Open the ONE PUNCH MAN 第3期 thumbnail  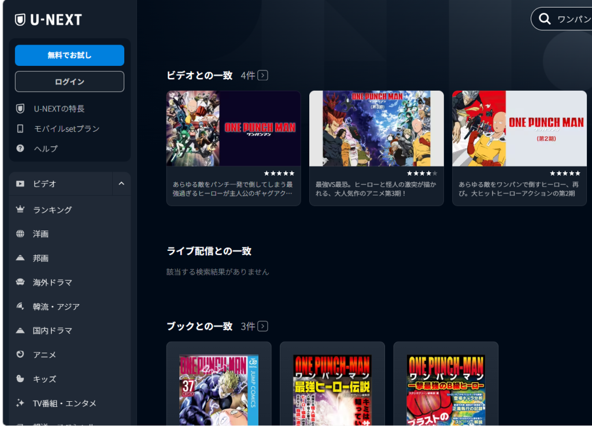(376, 128)
